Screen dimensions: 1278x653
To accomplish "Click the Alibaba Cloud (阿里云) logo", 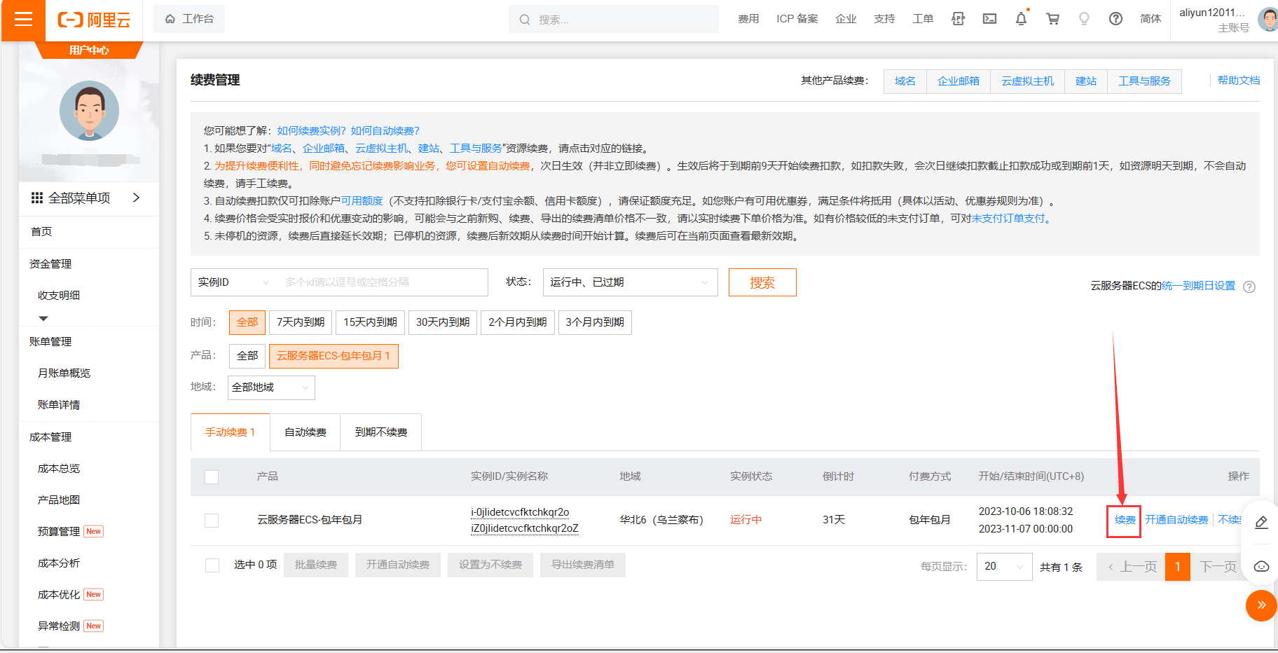I will coord(94,20).
